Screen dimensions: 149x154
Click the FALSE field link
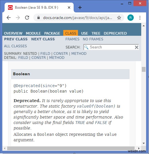[101, 123]
